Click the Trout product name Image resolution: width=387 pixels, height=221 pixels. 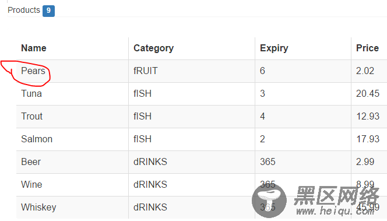(x=31, y=116)
